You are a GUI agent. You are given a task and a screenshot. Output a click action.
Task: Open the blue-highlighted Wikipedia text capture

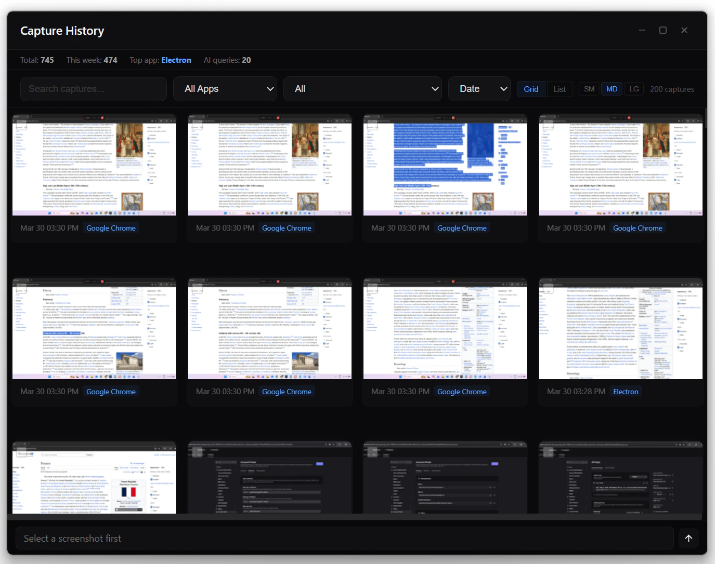[445, 165]
